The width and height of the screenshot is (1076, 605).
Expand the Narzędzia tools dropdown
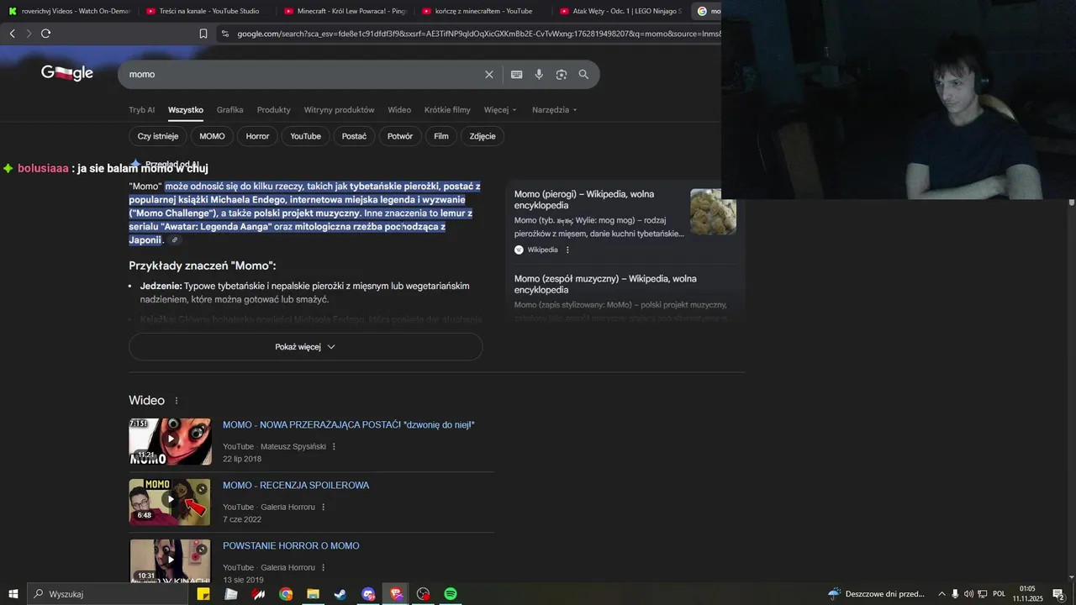[x=555, y=110]
